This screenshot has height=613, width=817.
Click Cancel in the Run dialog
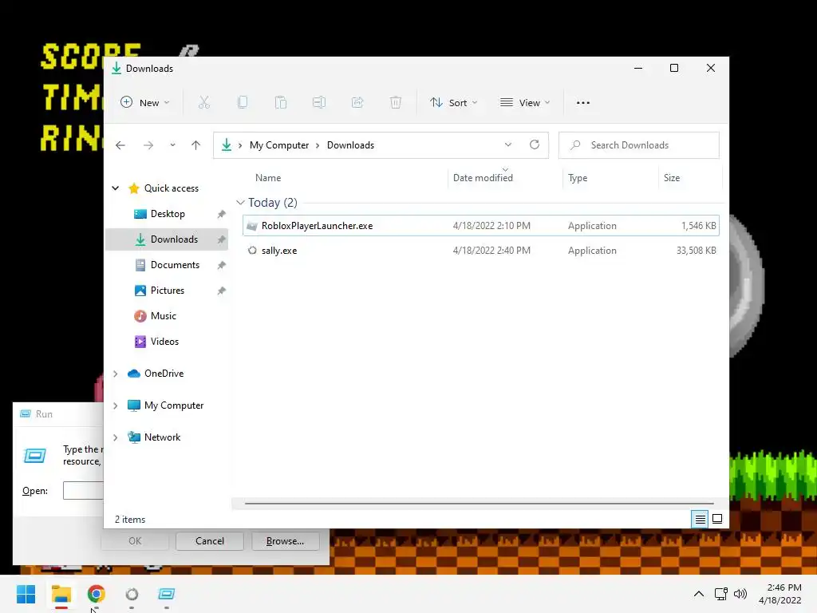click(x=210, y=541)
